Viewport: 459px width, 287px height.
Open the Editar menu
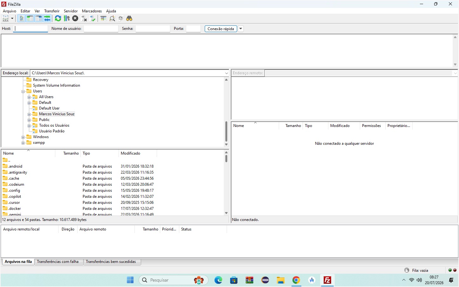coord(25,11)
